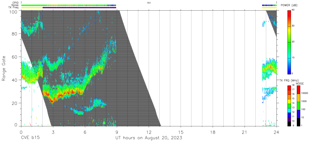
Task: Click the 21 hour tick label on the x-axis
Action: click(245, 132)
